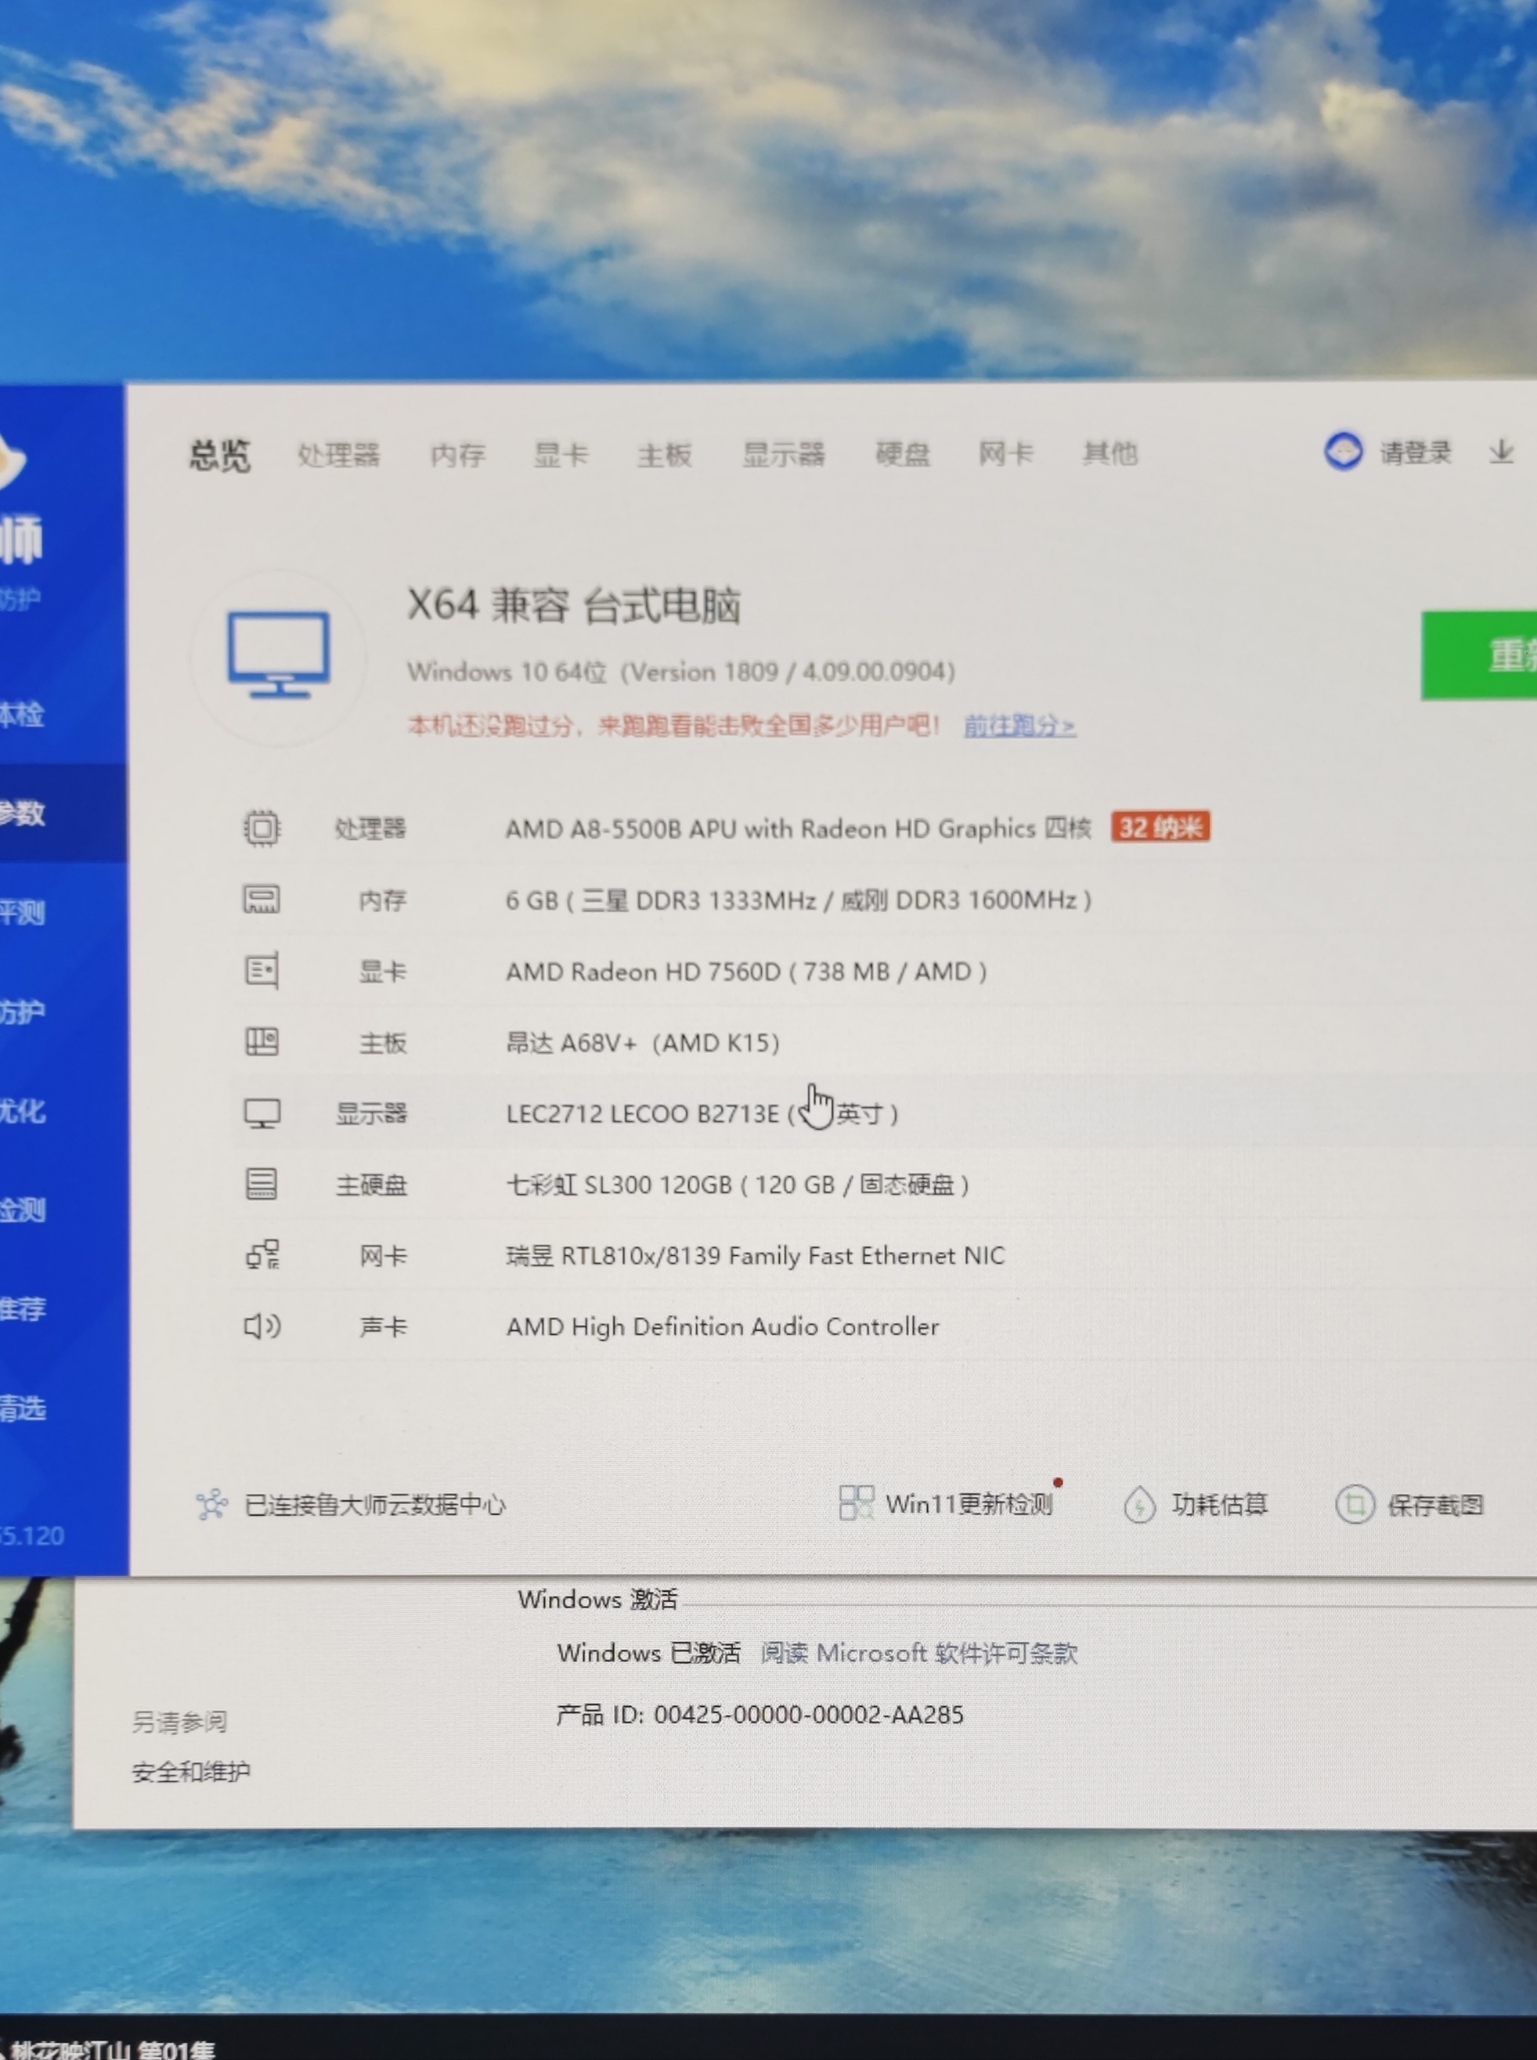The width and height of the screenshot is (1537, 2060).
Task: Click the user avatar login icon
Action: (1344, 451)
